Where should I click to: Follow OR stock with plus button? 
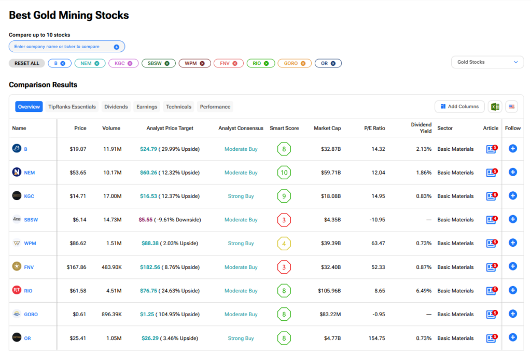click(513, 337)
